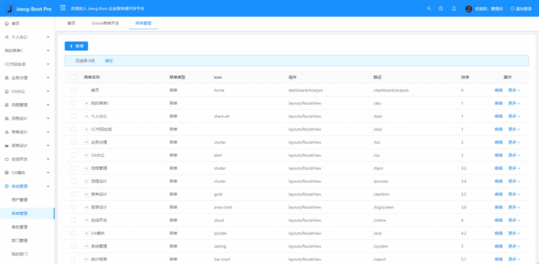
Task: Click the 个人办公 share icon in sidebar
Action: [x=7, y=37]
